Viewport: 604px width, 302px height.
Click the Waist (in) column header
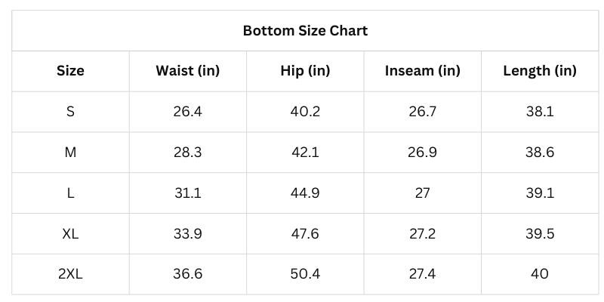click(187, 71)
